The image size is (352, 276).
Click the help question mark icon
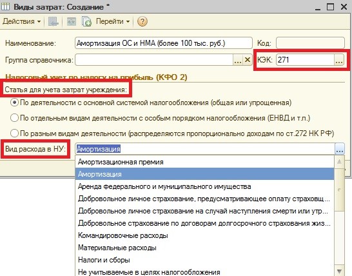click(142, 21)
